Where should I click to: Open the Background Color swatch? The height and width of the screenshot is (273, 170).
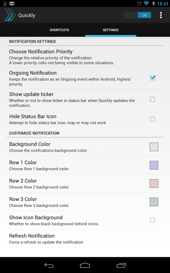154,147
